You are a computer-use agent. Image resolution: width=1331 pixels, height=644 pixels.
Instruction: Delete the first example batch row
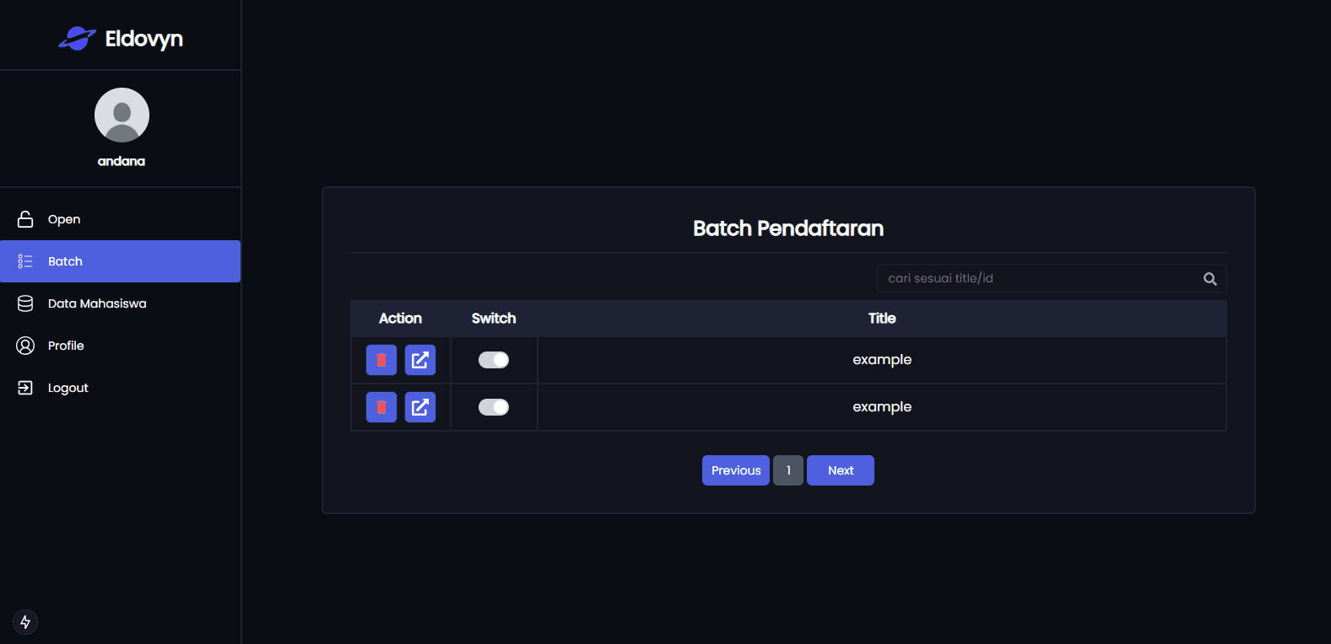(381, 360)
